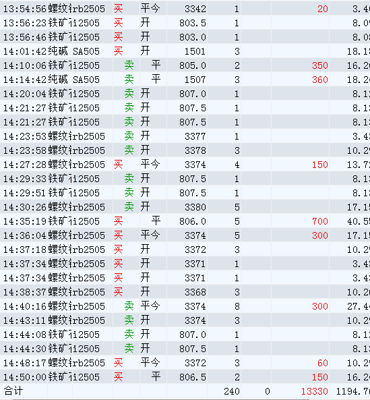Click the 360 profit in SA505 sell row
Screen dimensions: 370x400
click(320, 80)
